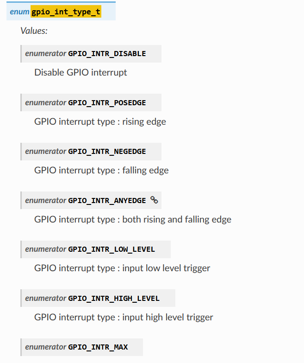304x363 pixels.
Task: Click the italic enum keyword in the header
Action: 19,11
